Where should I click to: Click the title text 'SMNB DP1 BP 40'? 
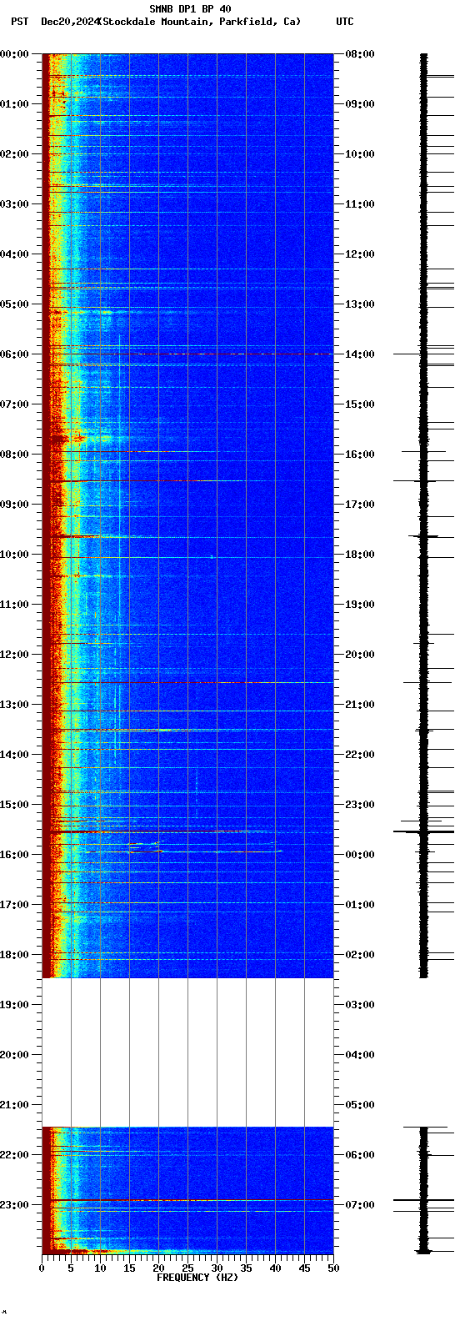[x=190, y=9]
